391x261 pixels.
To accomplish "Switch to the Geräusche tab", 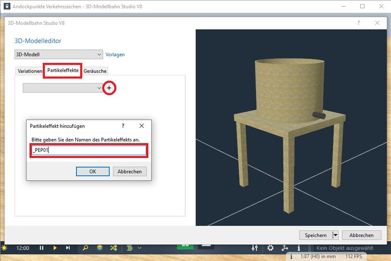I will pyautogui.click(x=95, y=71).
